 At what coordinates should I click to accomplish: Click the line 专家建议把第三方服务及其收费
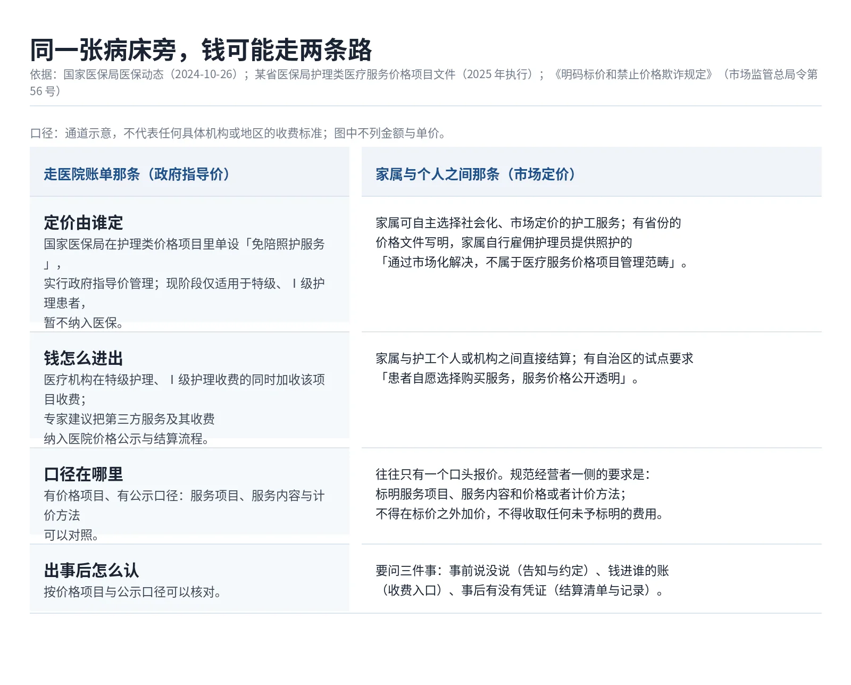129,419
